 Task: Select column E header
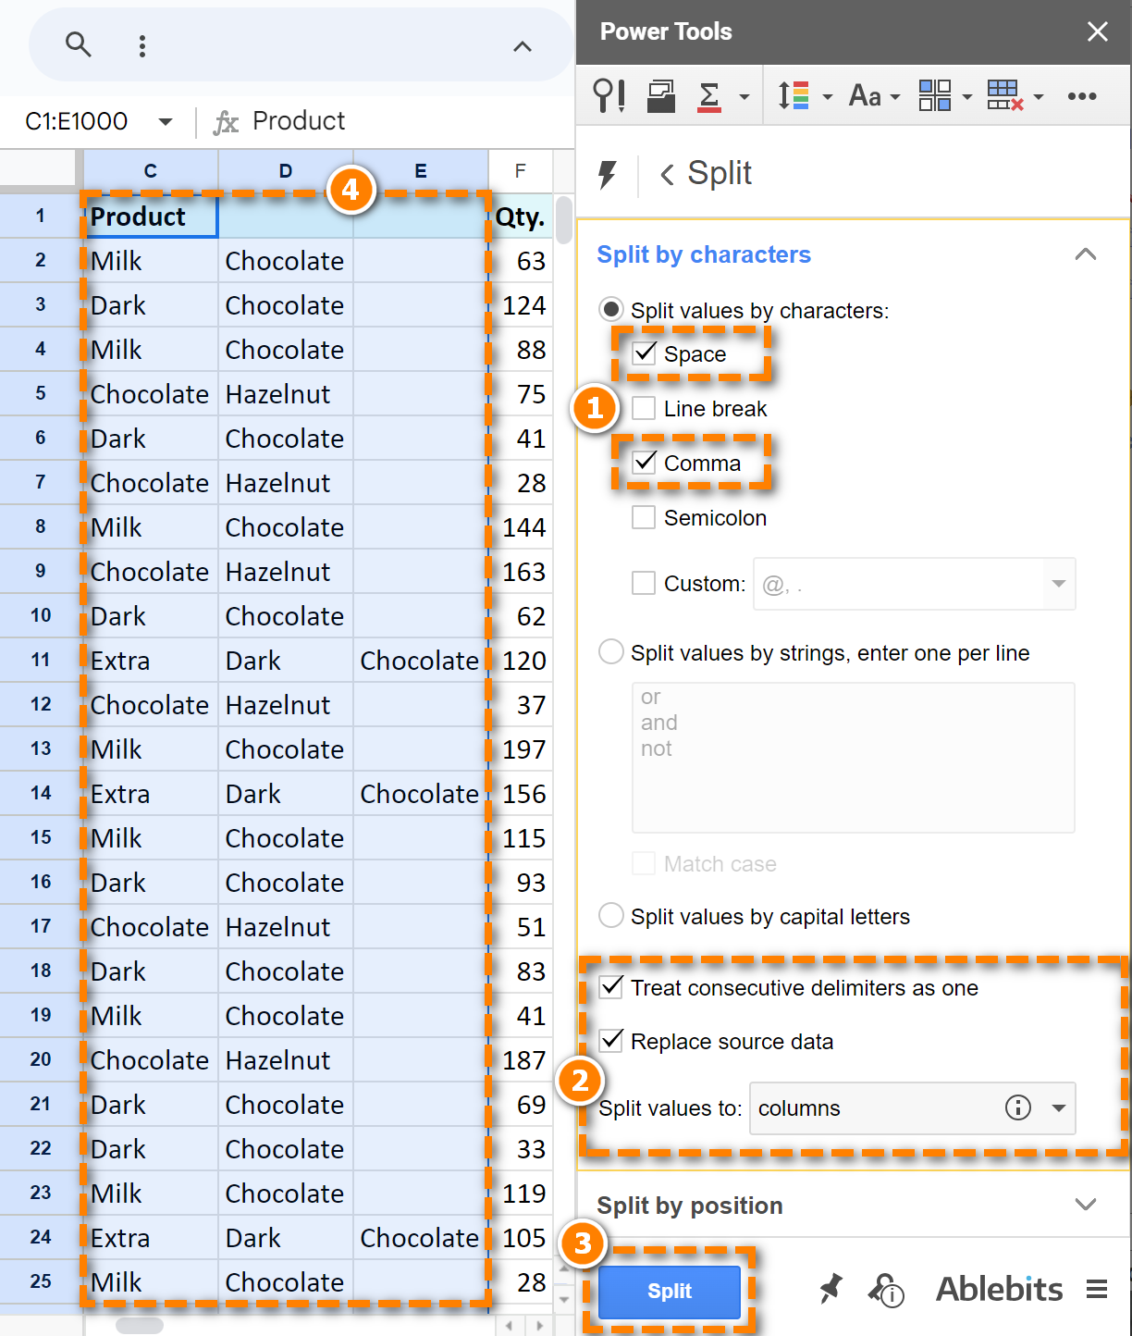pyautogui.click(x=421, y=170)
